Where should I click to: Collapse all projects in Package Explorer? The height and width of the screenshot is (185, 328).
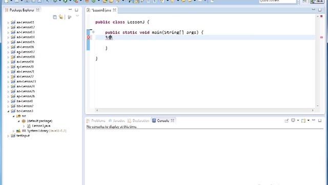(55, 17)
